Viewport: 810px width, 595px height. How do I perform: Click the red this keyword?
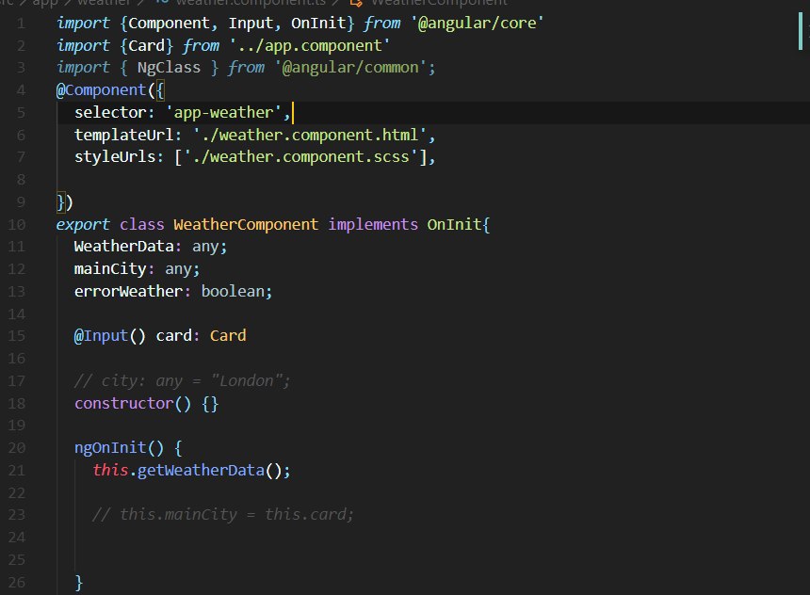(110, 471)
